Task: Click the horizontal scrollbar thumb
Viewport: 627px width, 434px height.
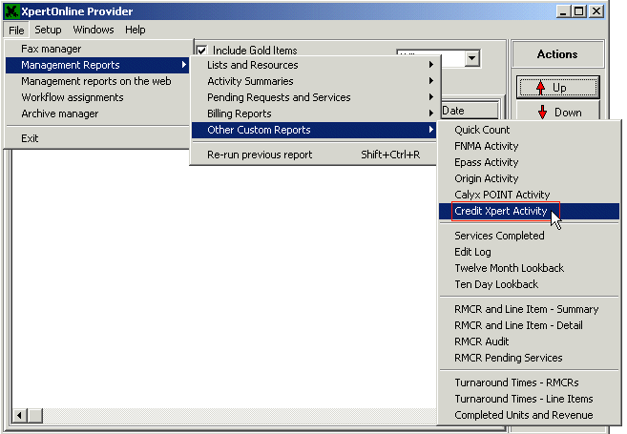Action: 35,416
